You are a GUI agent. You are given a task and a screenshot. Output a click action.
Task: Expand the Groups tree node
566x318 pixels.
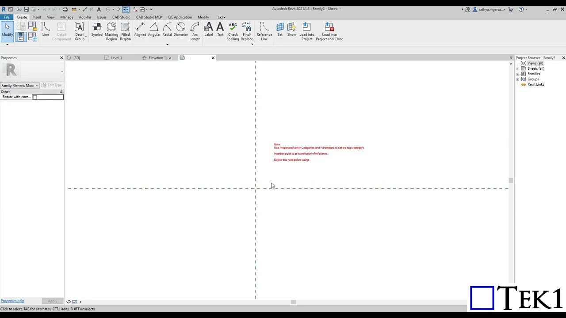518,79
